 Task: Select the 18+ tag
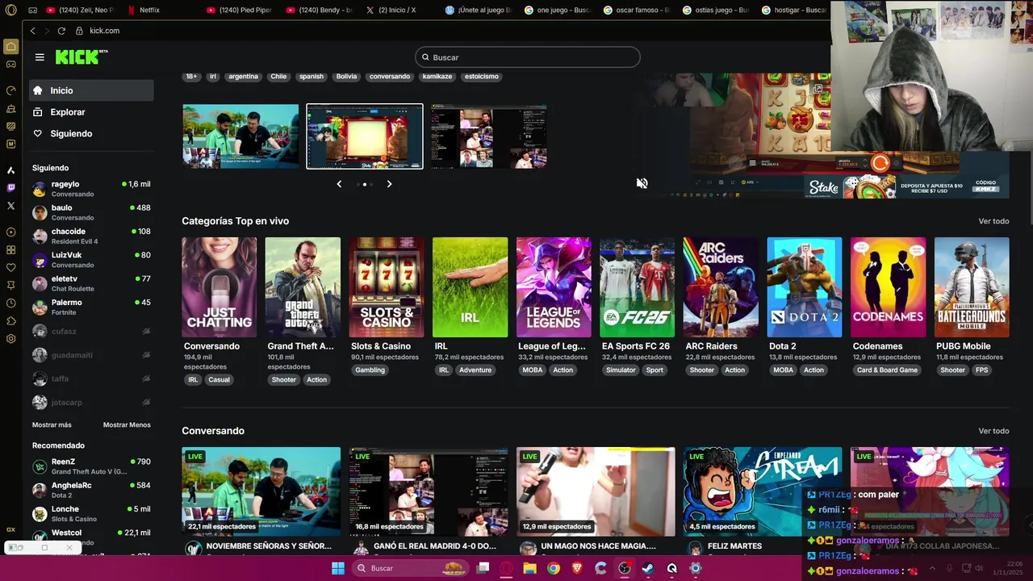(x=191, y=77)
